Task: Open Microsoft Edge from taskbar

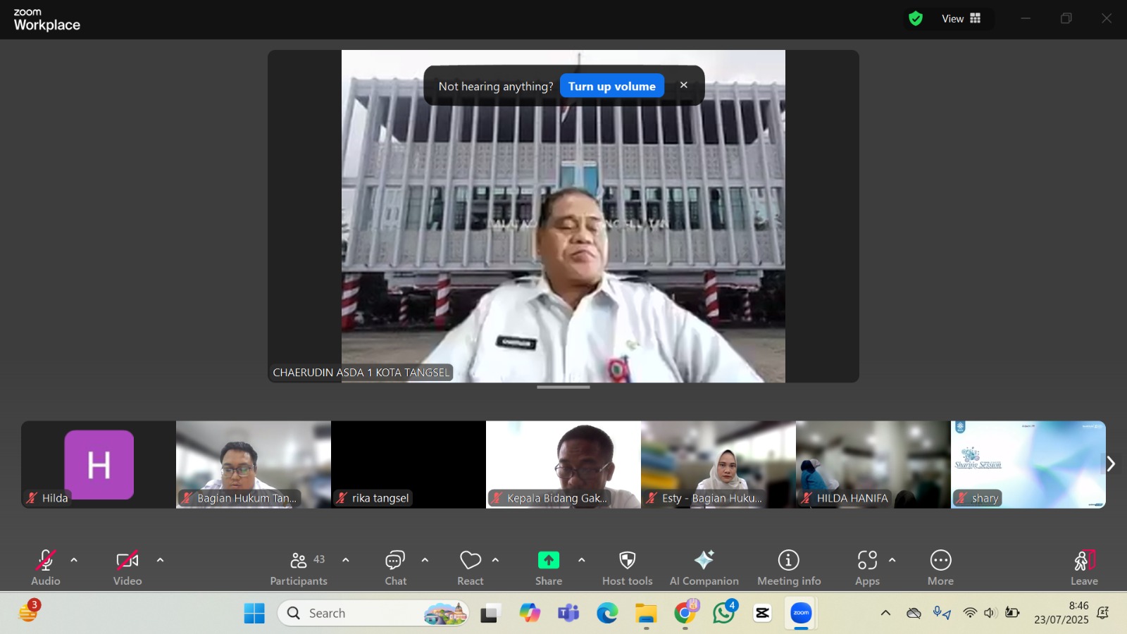Action: [607, 614]
